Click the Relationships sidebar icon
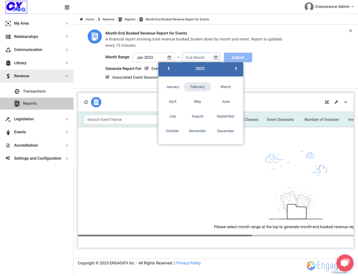The height and width of the screenshot is (276, 358). (x=8, y=37)
